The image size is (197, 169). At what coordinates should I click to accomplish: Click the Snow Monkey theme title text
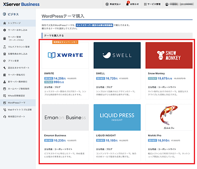(x=156, y=73)
